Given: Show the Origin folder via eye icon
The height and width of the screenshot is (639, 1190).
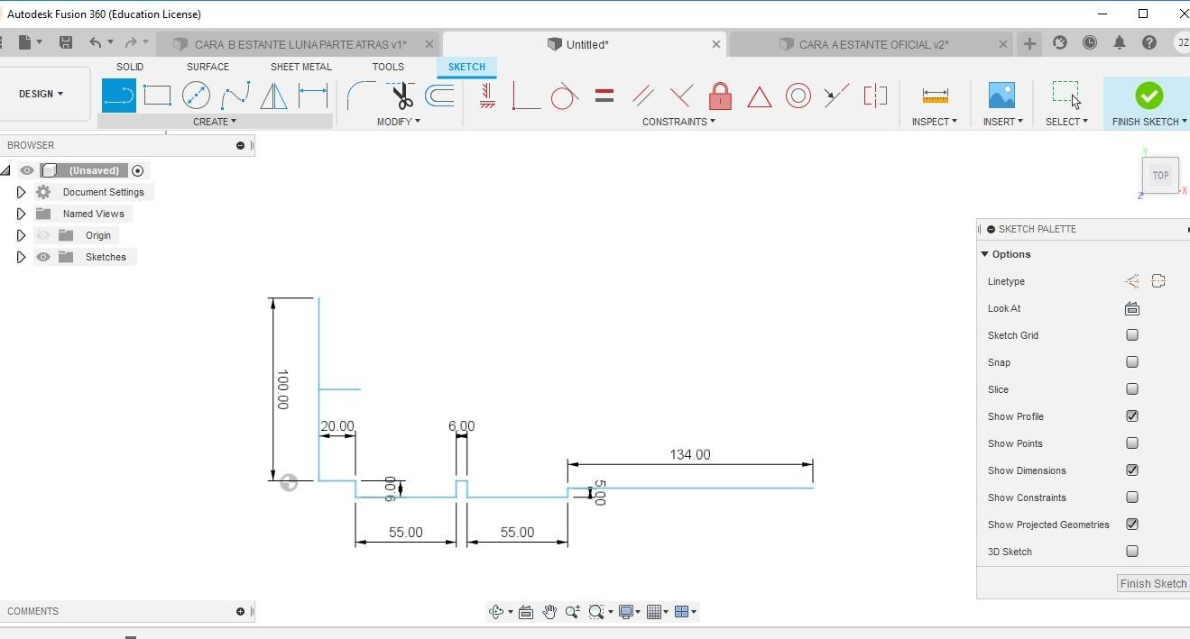Looking at the screenshot, I should click(x=42, y=235).
